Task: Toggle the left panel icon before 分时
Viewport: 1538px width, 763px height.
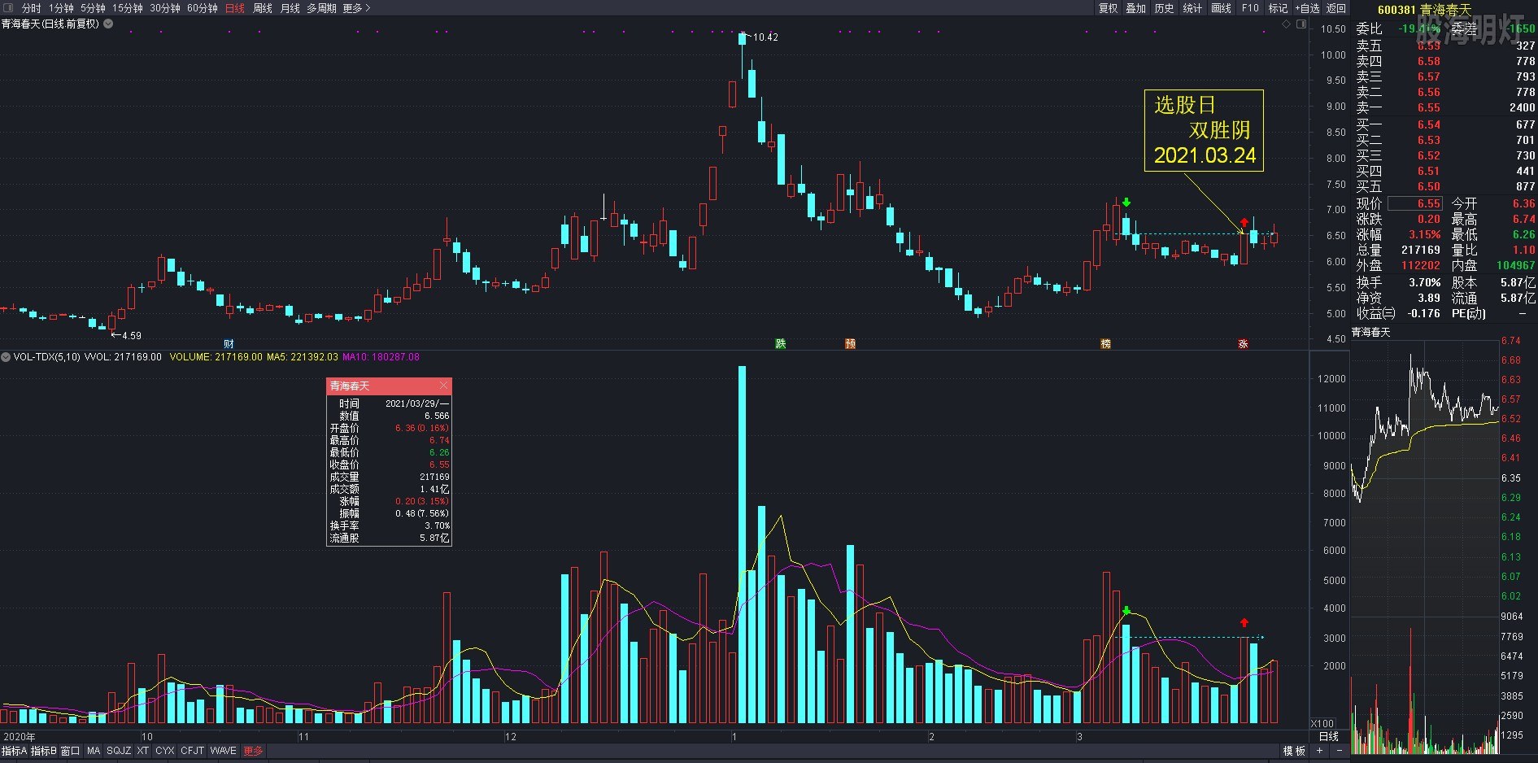Action: point(8,8)
